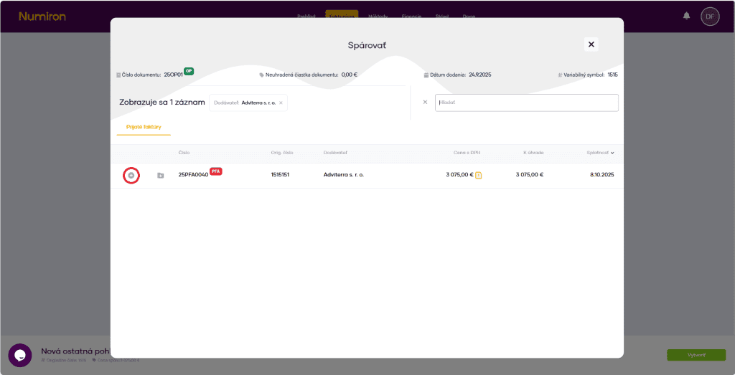Click the red PFA badge on the invoice
Image resolution: width=735 pixels, height=375 pixels.
tap(216, 171)
